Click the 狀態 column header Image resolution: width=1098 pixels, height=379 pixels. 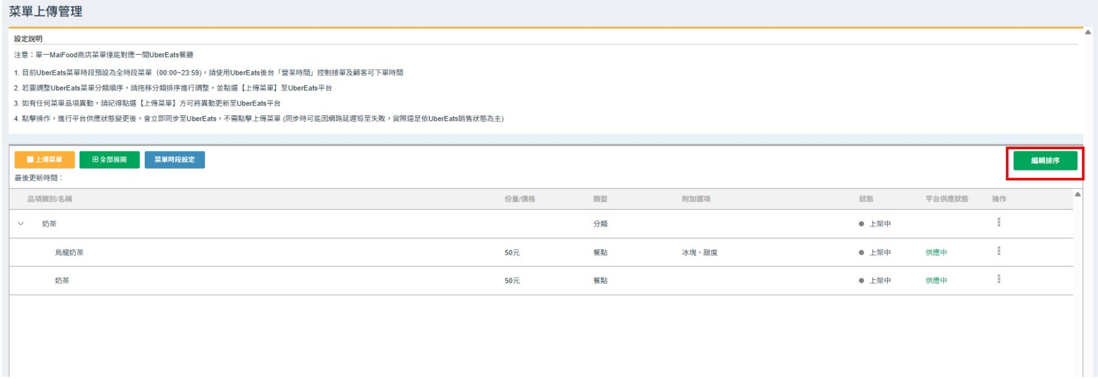pos(866,199)
